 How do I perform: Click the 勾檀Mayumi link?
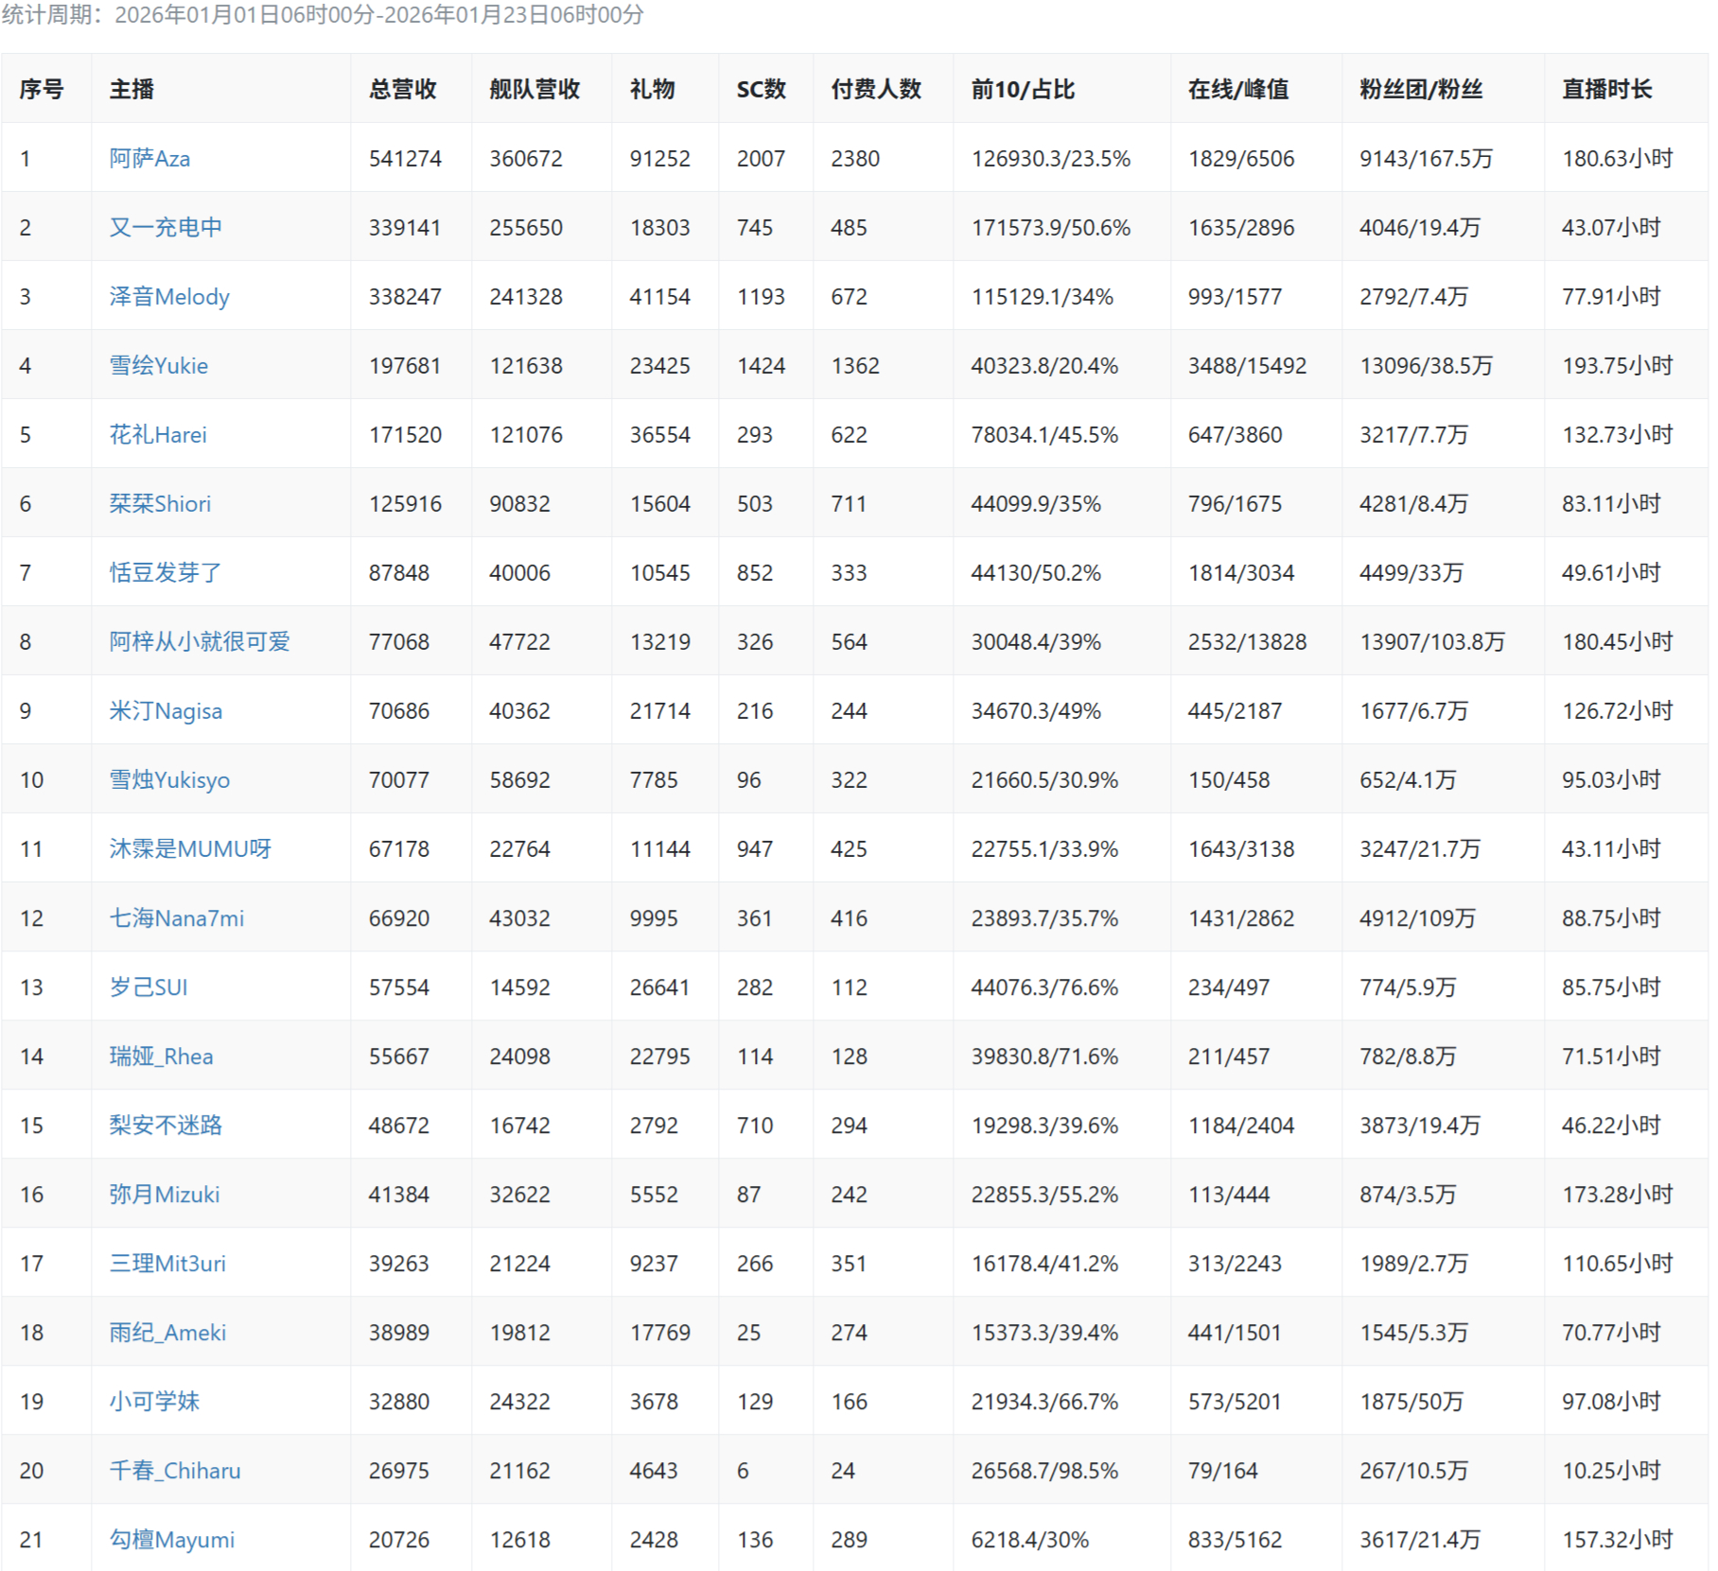[x=171, y=1539]
